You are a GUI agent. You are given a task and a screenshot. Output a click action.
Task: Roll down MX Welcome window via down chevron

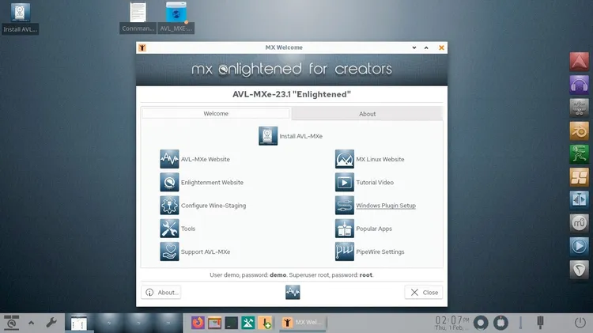pos(414,47)
